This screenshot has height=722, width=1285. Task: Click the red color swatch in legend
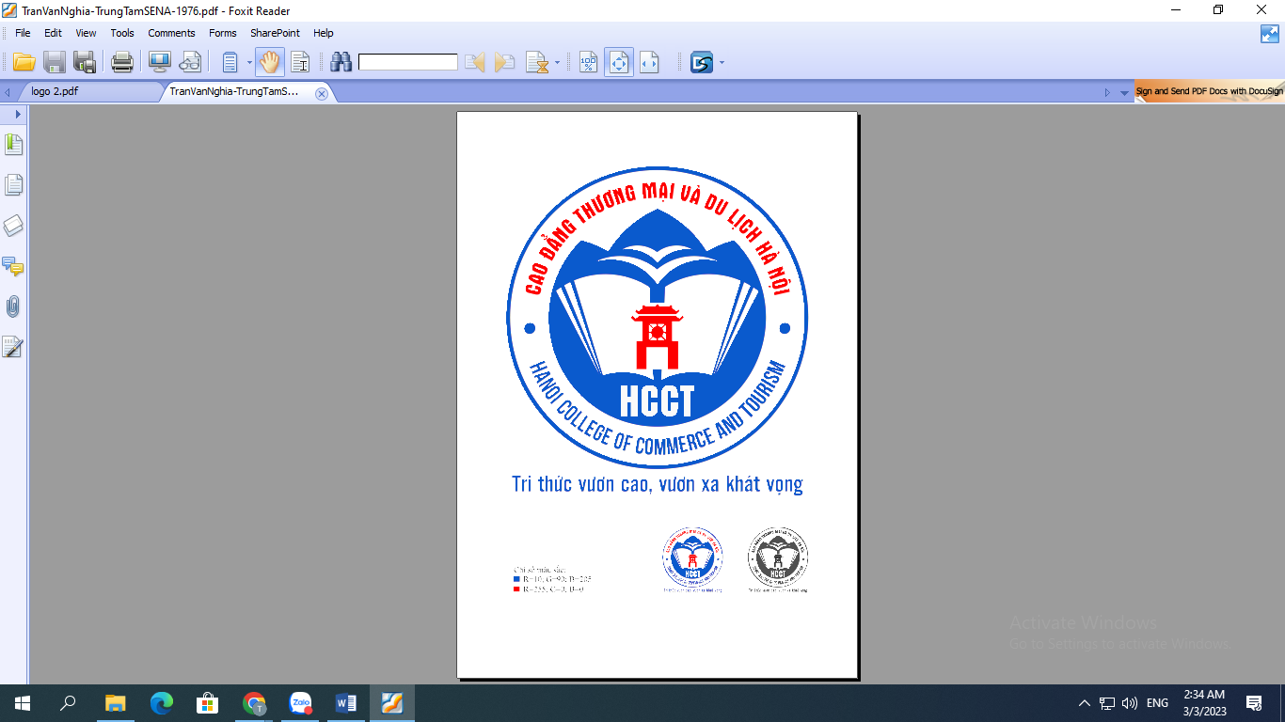click(516, 589)
